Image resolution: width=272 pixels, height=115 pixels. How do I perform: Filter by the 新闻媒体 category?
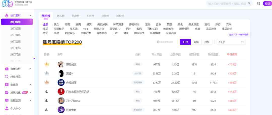pyautogui.click(x=155, y=33)
